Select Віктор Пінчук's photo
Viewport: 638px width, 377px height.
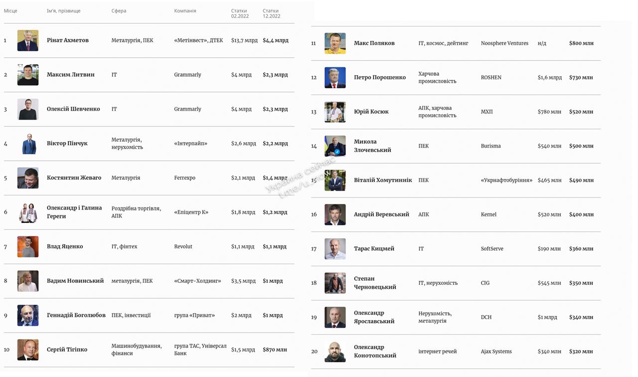tap(28, 144)
